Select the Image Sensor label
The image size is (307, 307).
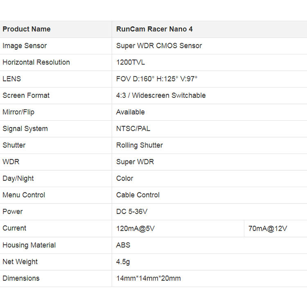(25, 46)
